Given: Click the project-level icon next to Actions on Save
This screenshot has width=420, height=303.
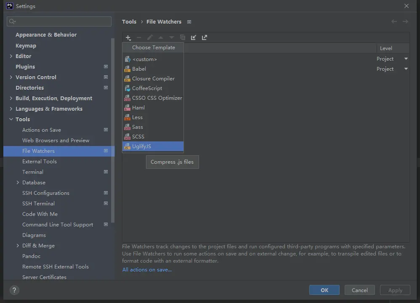Looking at the screenshot, I should (106, 130).
